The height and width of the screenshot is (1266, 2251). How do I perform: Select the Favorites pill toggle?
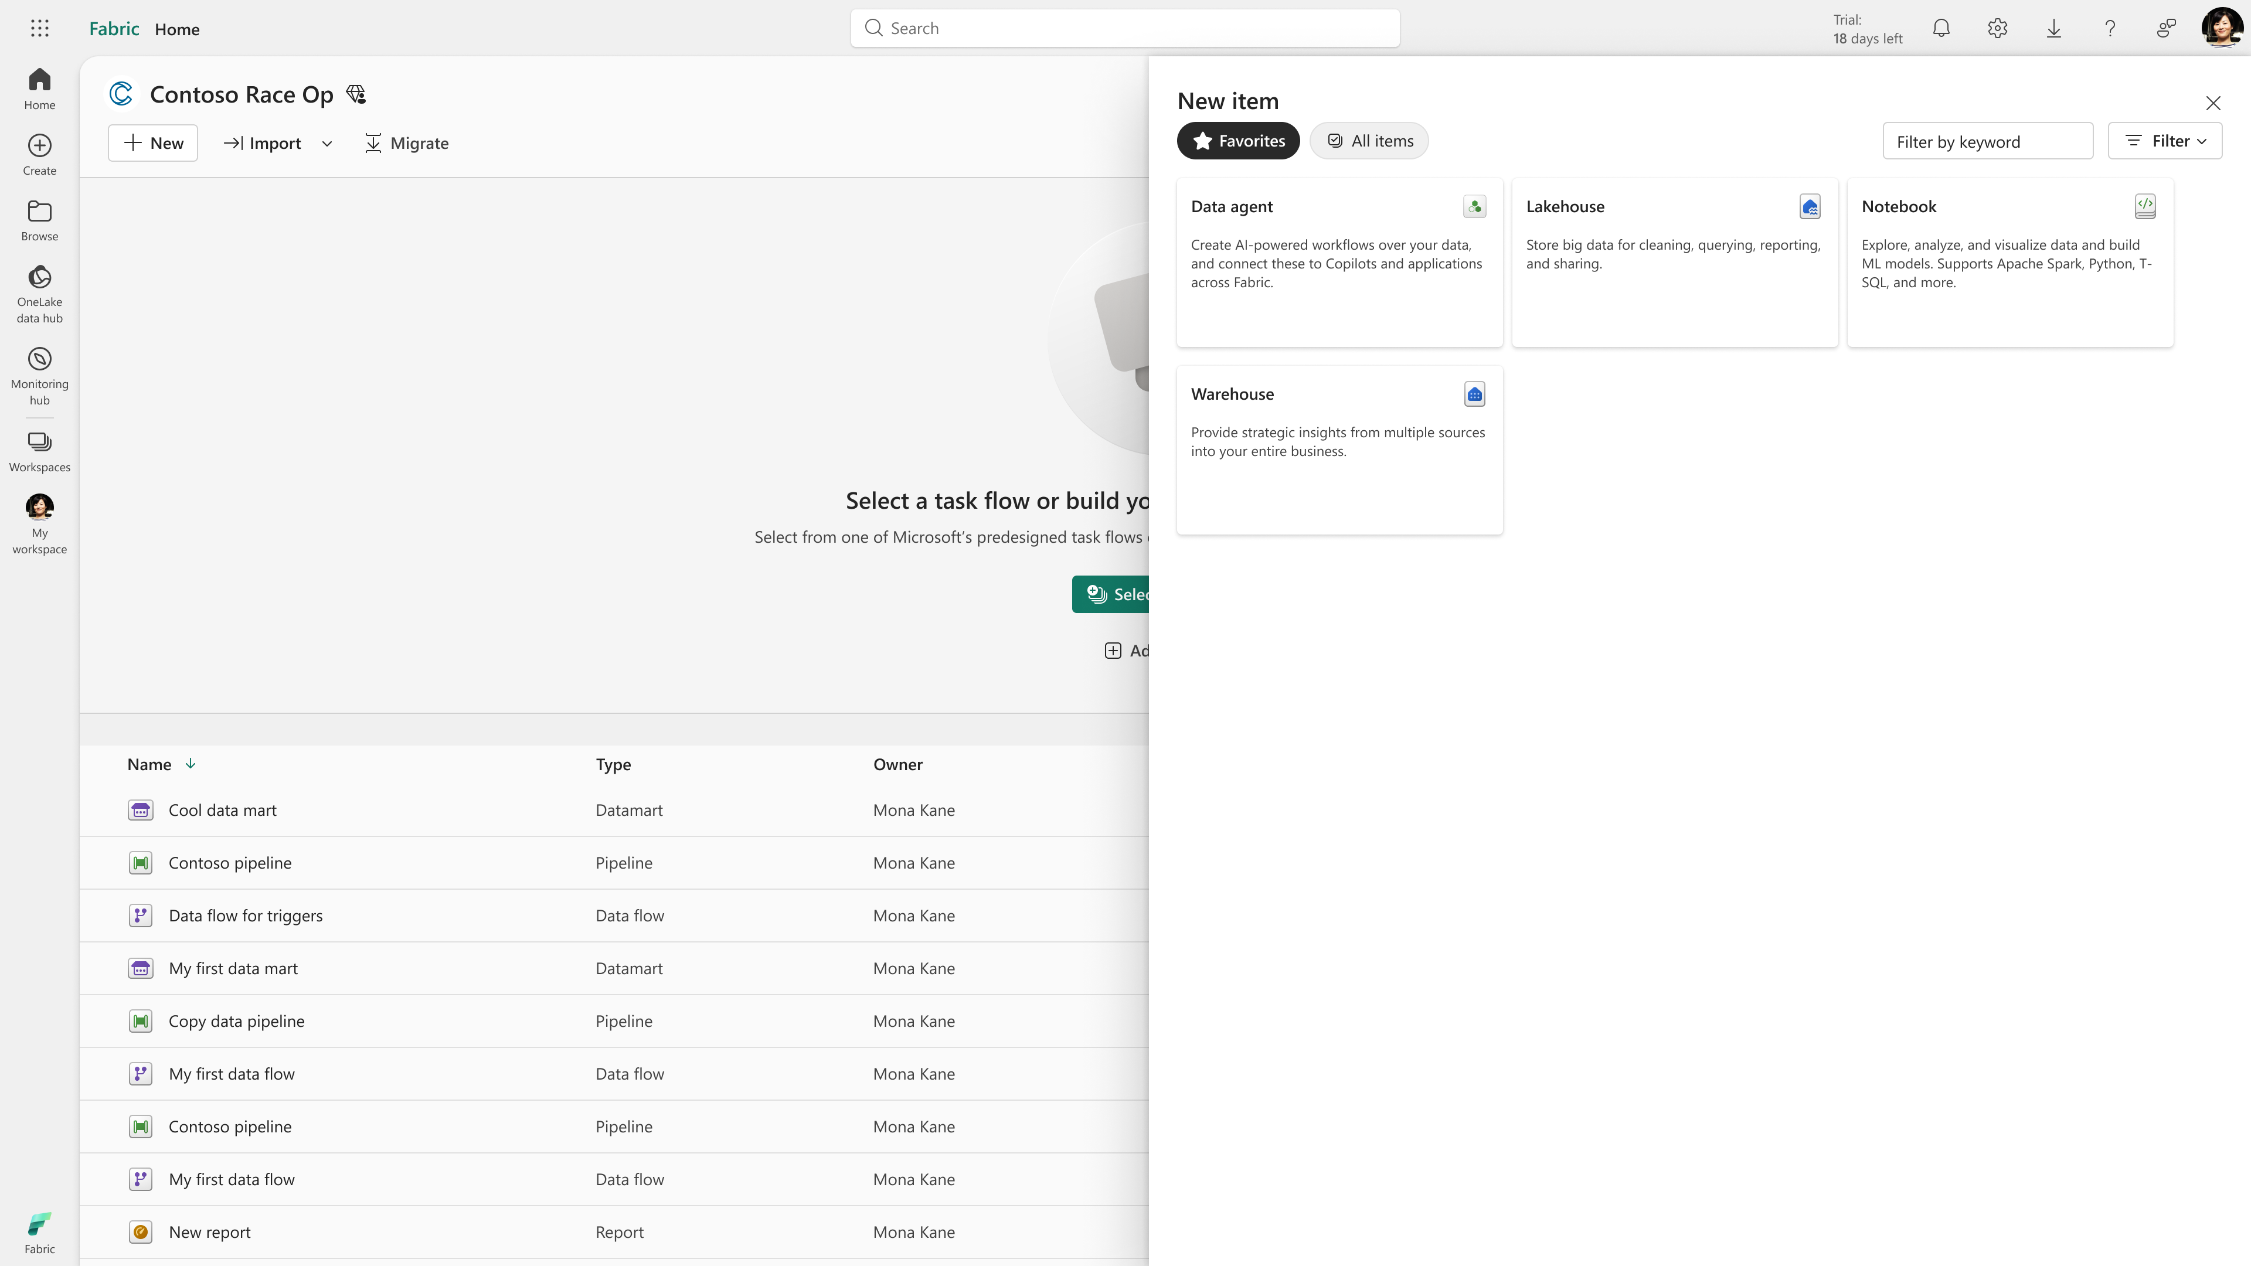click(1237, 141)
